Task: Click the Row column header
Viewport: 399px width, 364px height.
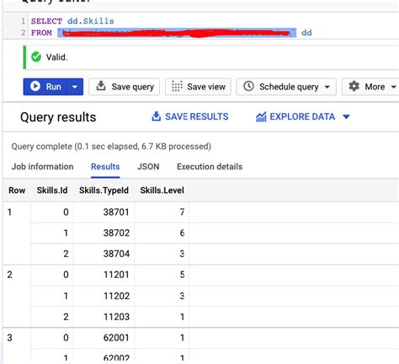Action: click(x=17, y=190)
